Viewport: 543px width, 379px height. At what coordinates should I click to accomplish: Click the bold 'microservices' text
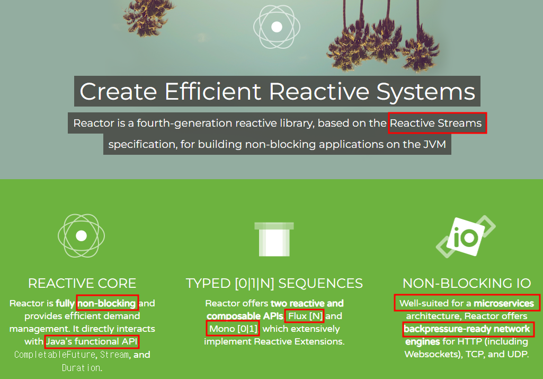[x=503, y=303]
